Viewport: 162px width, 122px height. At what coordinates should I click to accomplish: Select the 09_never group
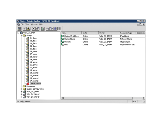pos(33,60)
